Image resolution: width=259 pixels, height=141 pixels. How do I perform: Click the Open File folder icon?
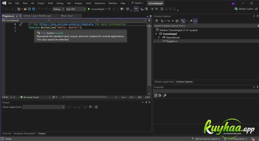(x=25, y=9)
